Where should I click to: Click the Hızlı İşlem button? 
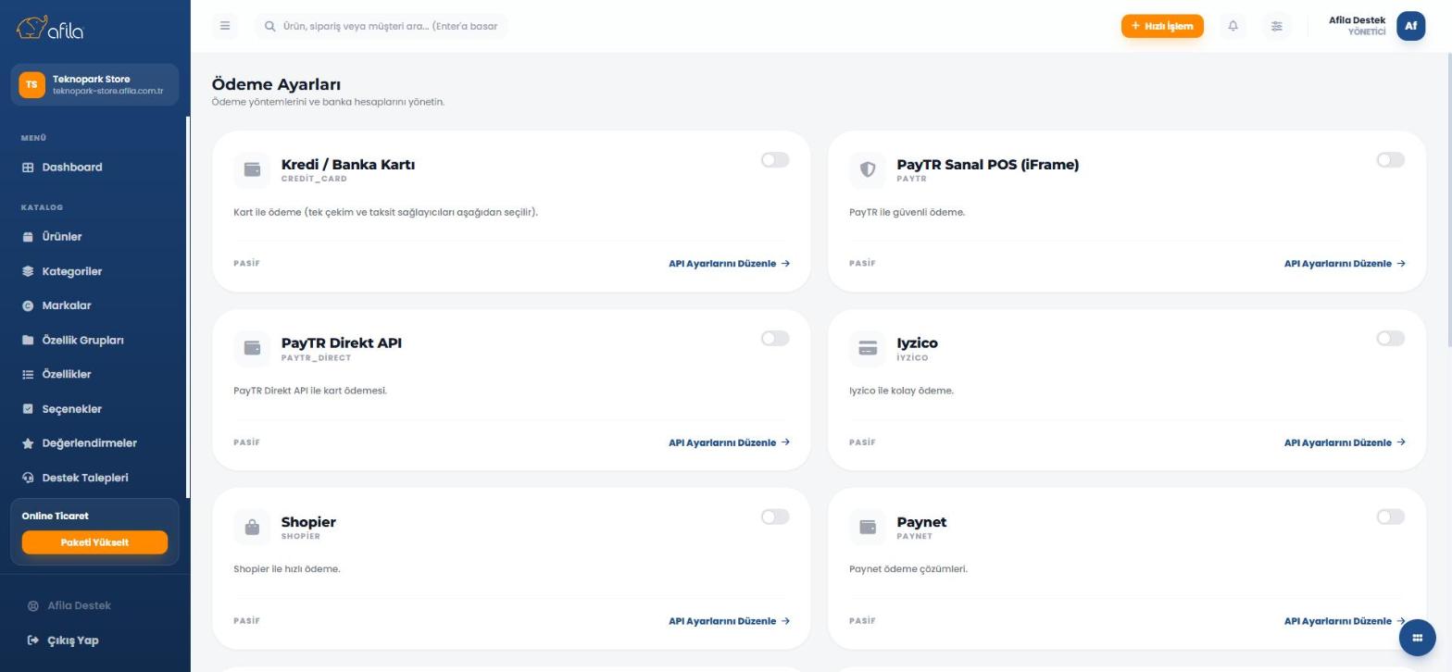(1162, 26)
